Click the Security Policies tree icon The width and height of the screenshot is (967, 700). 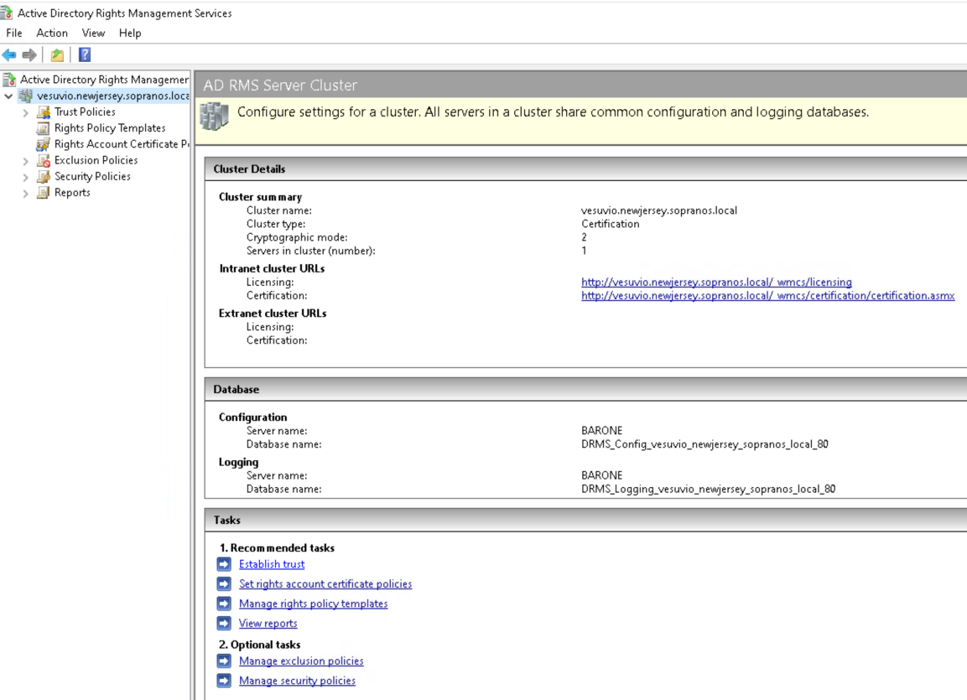pyautogui.click(x=43, y=176)
